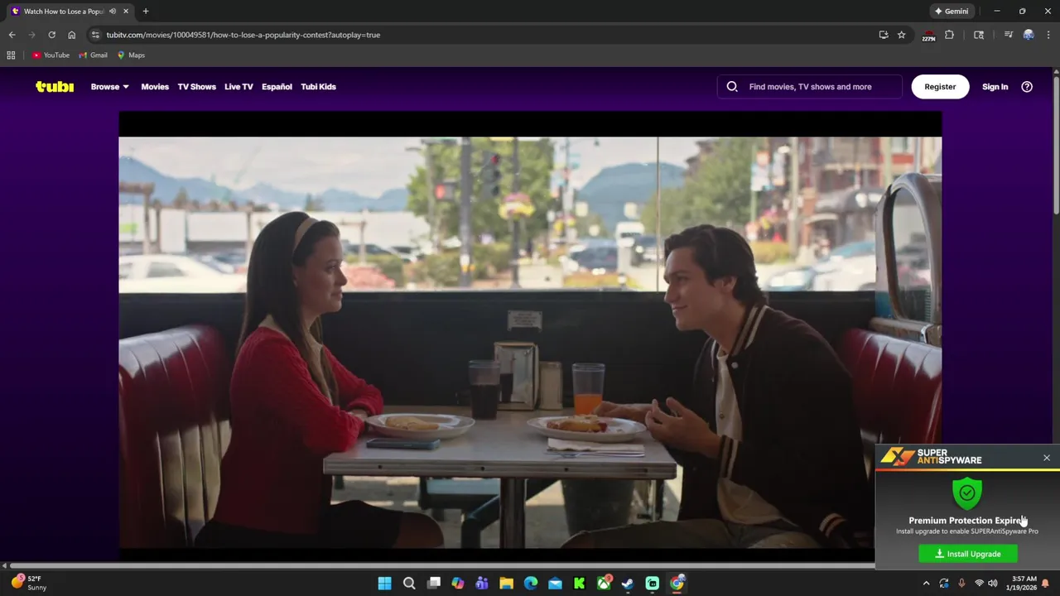Open Xbox app on the taskbar
This screenshot has width=1060, height=596.
click(604, 584)
